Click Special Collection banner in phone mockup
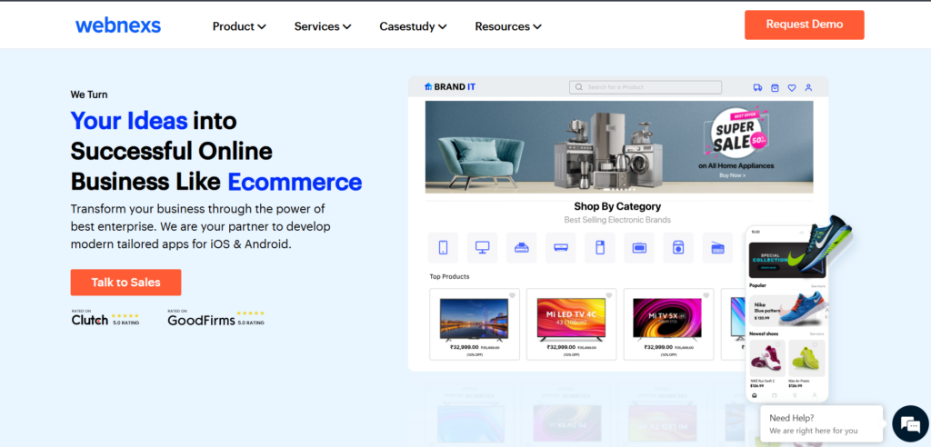 click(x=786, y=260)
